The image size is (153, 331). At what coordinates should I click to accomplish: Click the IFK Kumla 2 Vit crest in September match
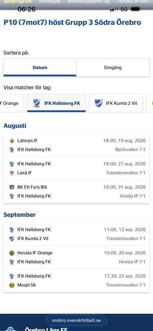(12, 239)
